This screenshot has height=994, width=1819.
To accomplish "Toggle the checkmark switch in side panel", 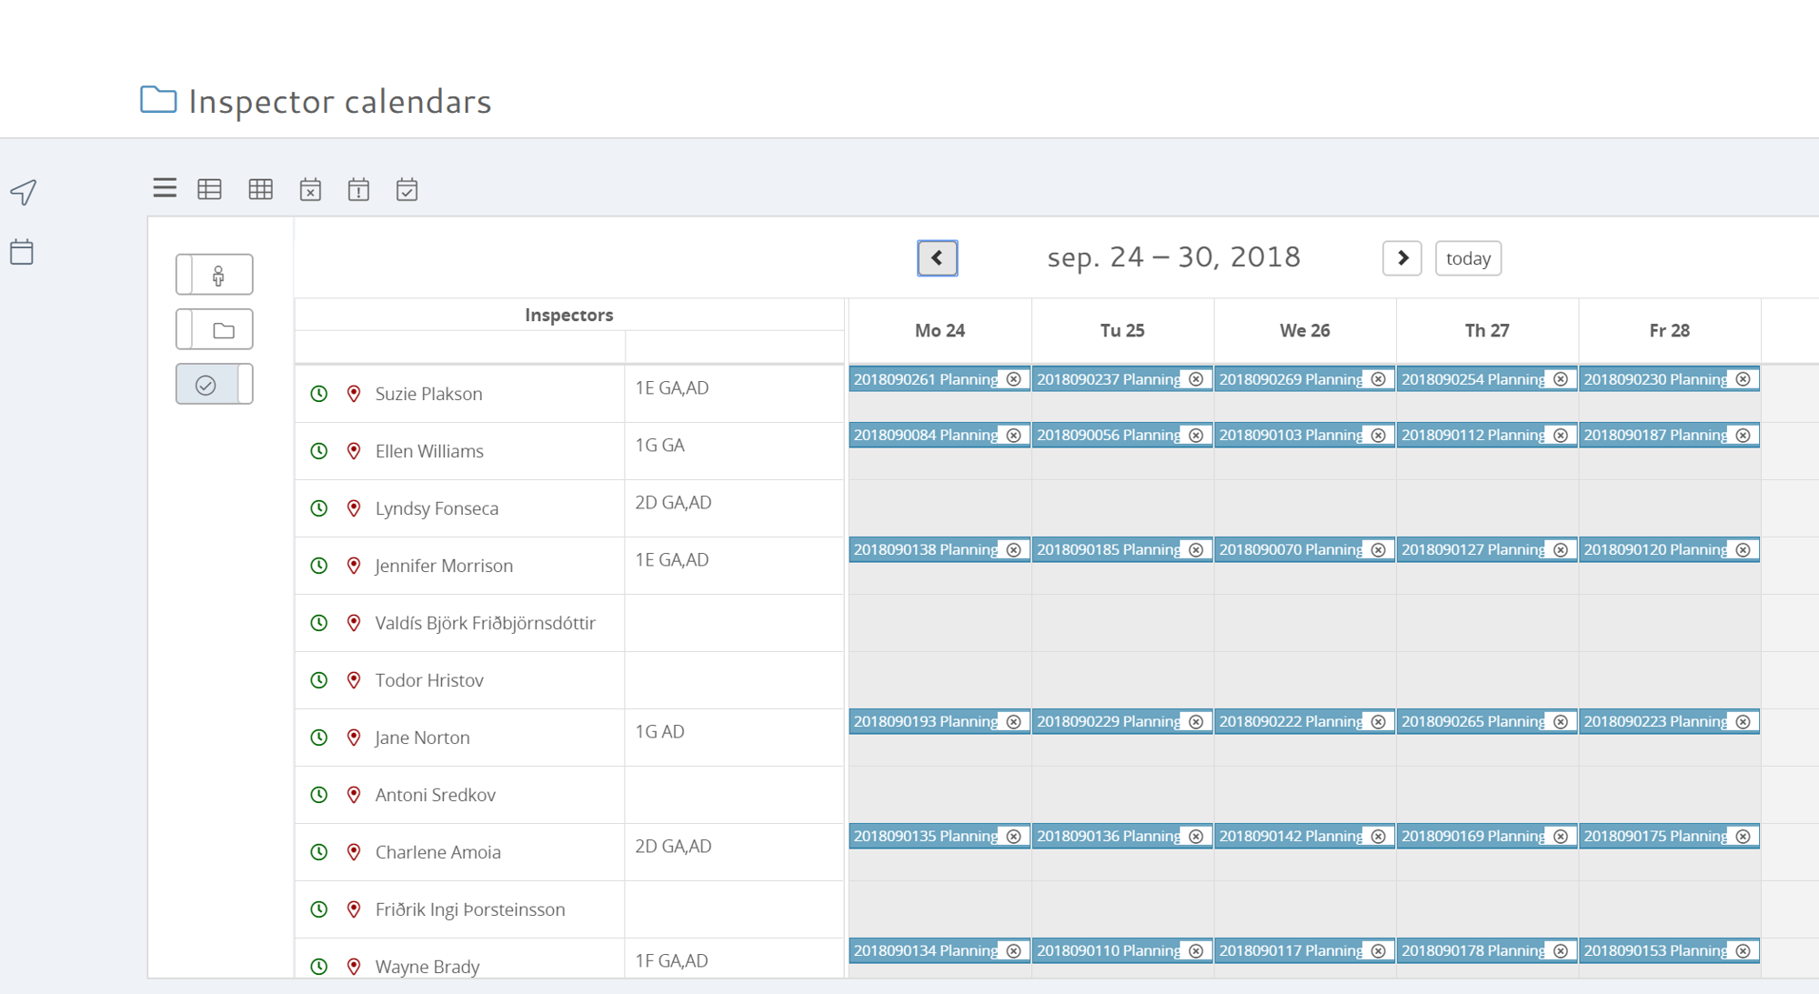I will pyautogui.click(x=215, y=385).
